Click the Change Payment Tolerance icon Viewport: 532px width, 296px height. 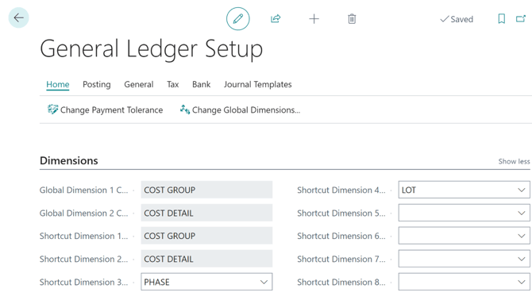52,110
